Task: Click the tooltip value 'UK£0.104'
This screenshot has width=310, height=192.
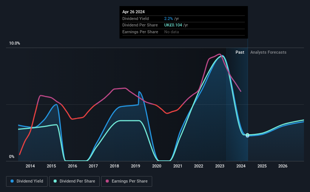Action: 173,25
